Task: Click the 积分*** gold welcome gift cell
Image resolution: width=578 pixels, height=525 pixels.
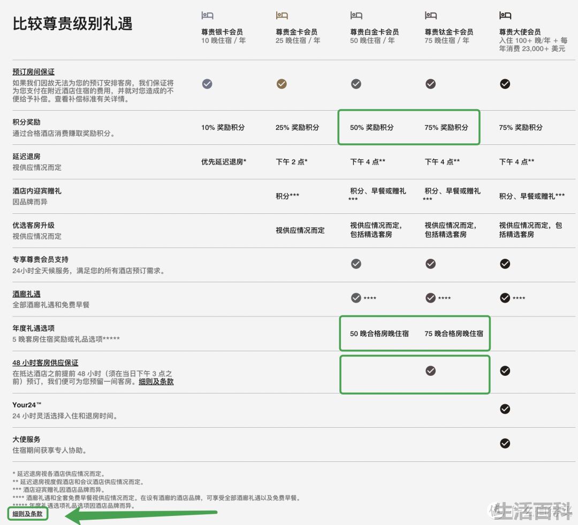Action: coord(287,196)
